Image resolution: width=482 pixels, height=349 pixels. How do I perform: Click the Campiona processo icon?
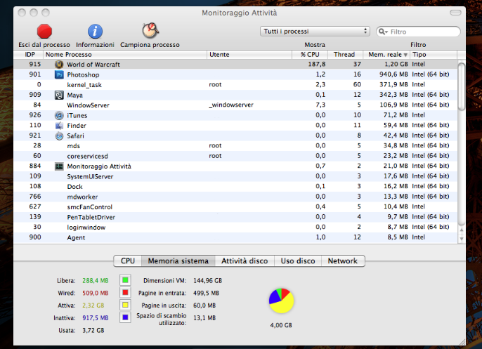coord(150,30)
